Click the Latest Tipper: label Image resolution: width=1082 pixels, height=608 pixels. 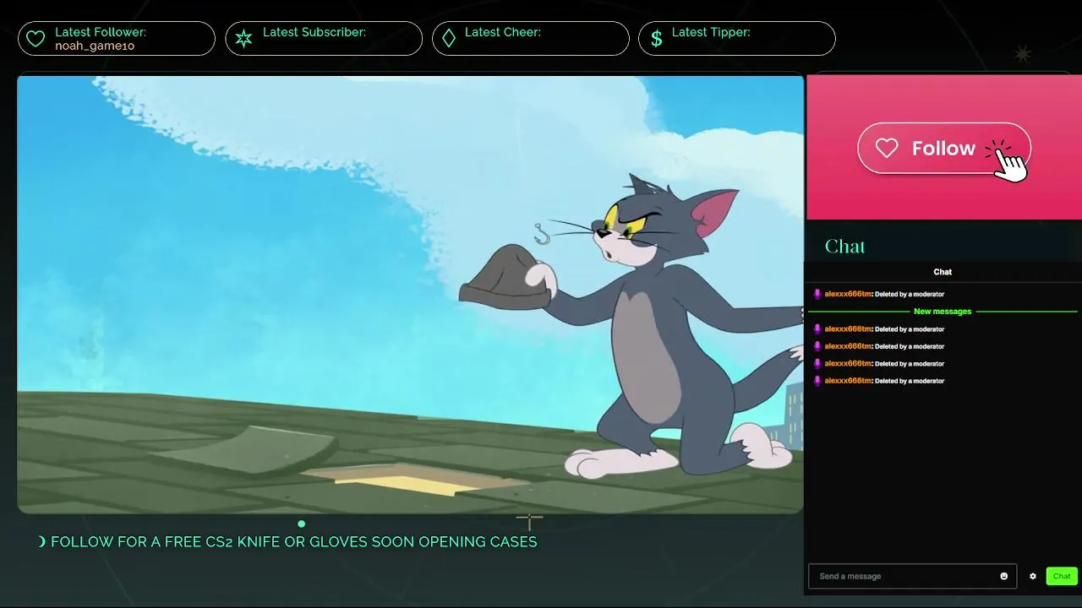[711, 32]
